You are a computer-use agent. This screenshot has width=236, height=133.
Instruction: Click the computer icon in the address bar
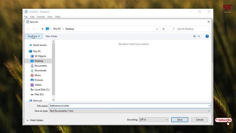pyautogui.click(x=48, y=29)
